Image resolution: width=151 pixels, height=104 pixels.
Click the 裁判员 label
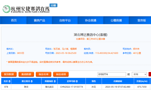point(87,49)
